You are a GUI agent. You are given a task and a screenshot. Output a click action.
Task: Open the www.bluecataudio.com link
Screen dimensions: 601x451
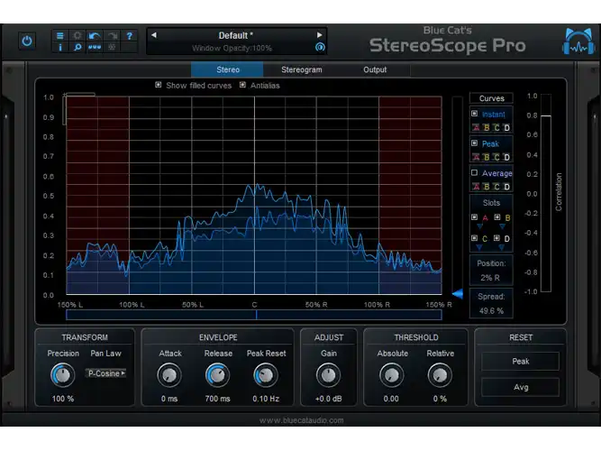pos(301,420)
